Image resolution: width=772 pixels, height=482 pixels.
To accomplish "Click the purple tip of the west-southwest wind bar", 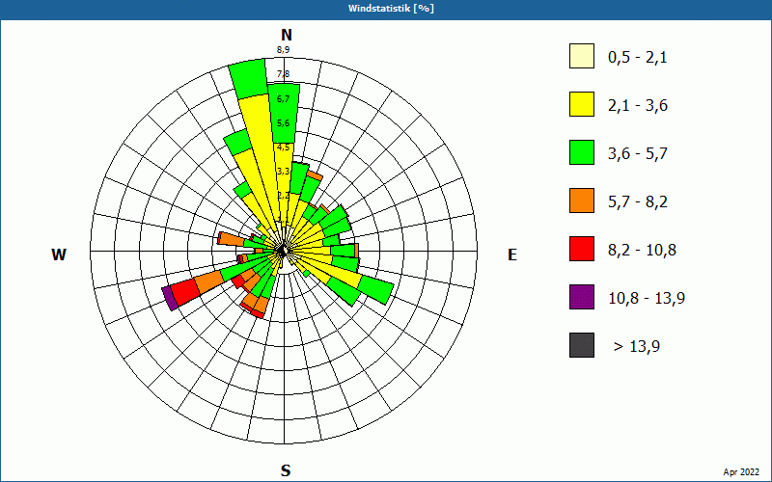I will point(170,299).
